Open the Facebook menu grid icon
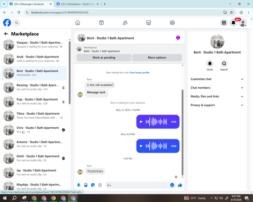Image resolution: width=253 pixels, height=202 pixels. click(224, 23)
